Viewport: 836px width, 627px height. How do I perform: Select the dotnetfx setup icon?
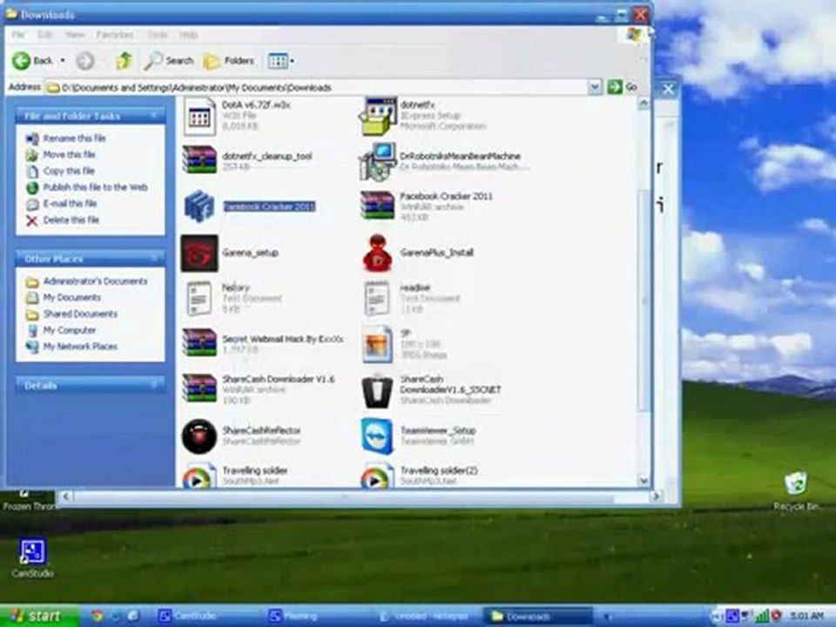pyautogui.click(x=378, y=116)
